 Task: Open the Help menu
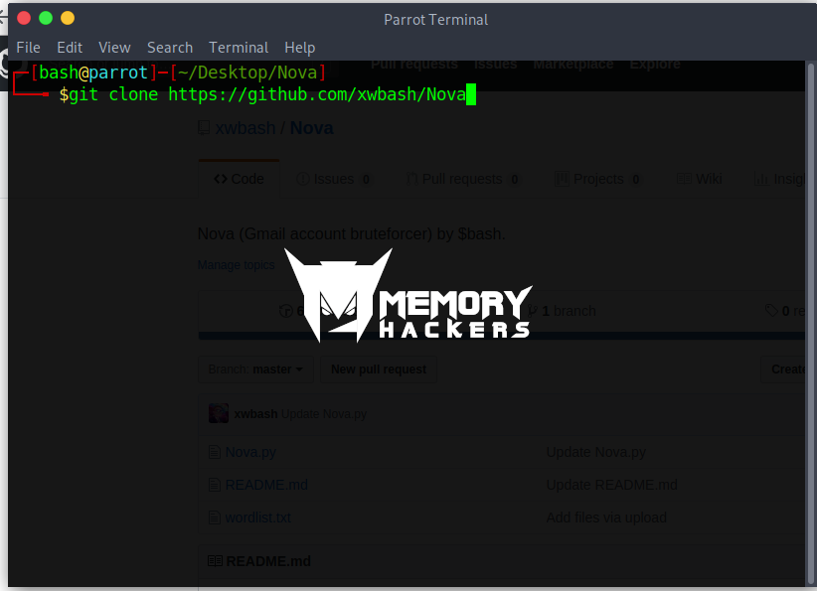[x=299, y=48]
